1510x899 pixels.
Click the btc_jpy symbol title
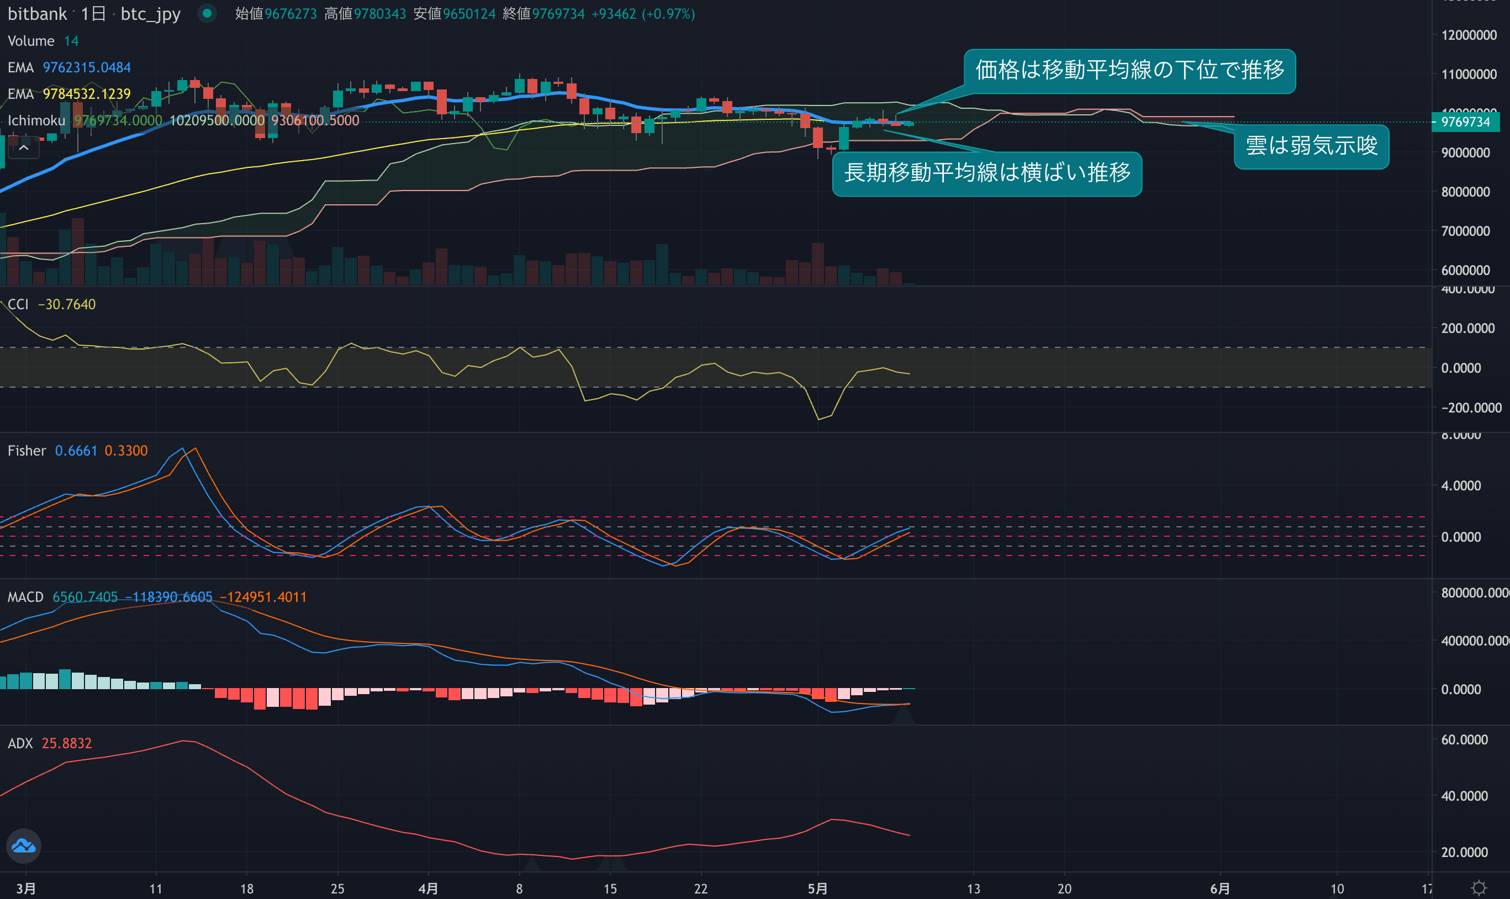pos(150,13)
